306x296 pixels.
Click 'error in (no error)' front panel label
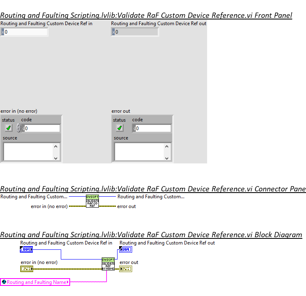point(19,111)
